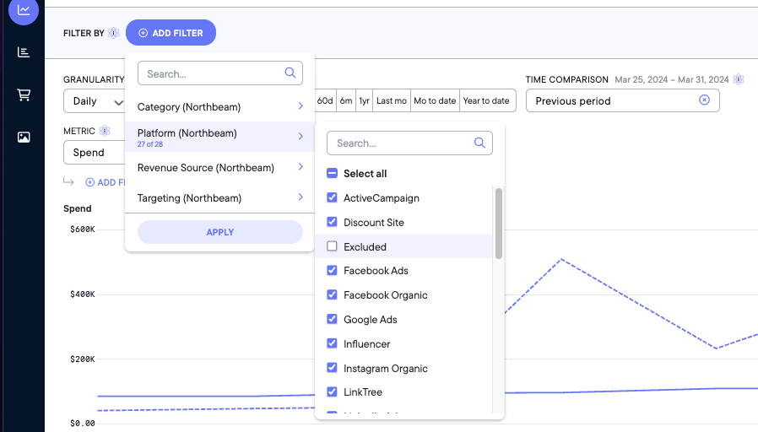Click the platform list scrollbar
Screen dimensions: 758x432
pyautogui.click(x=499, y=224)
